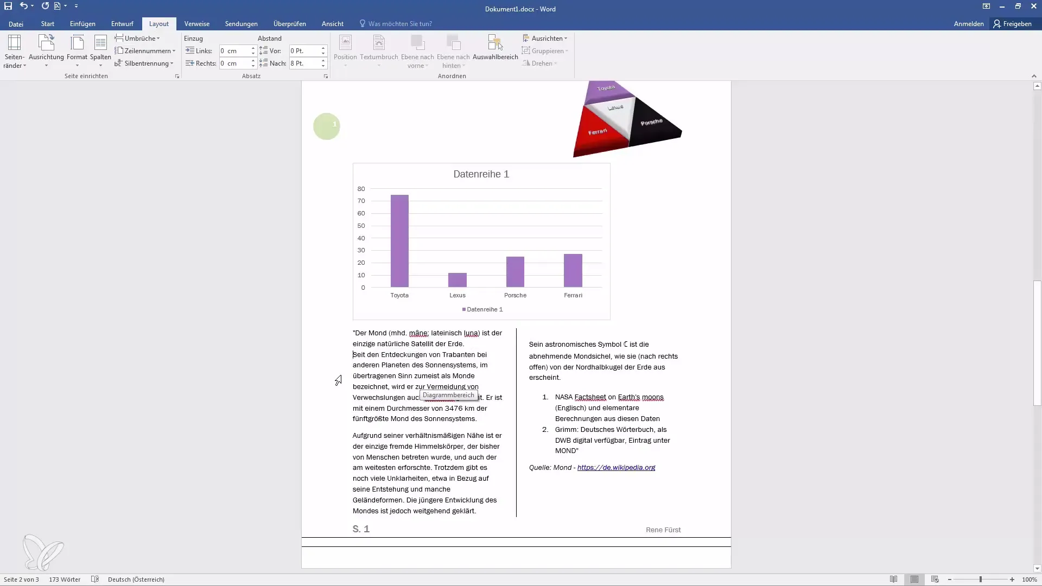This screenshot has width=1042, height=586.
Task: Click in Einzug Rechts indent field
Action: point(234,63)
